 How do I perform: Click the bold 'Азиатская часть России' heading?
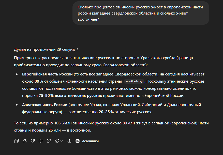45,105
